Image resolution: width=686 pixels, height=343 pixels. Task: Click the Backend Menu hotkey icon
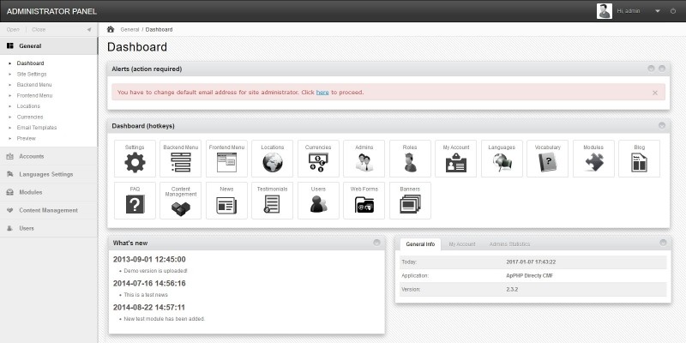pyautogui.click(x=180, y=162)
